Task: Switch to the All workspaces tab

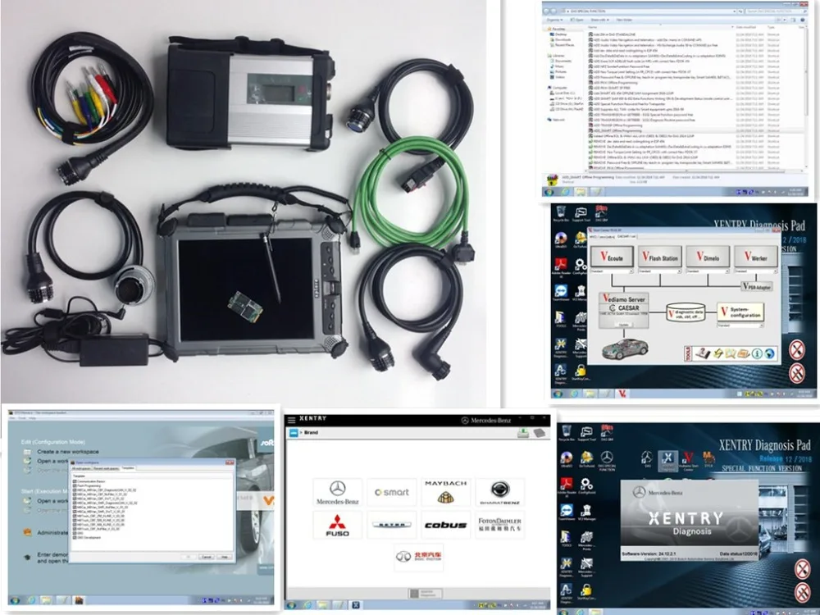Action: coord(81,468)
